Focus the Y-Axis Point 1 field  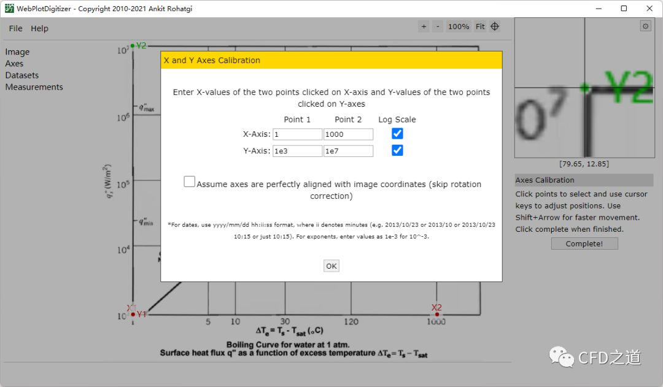297,151
